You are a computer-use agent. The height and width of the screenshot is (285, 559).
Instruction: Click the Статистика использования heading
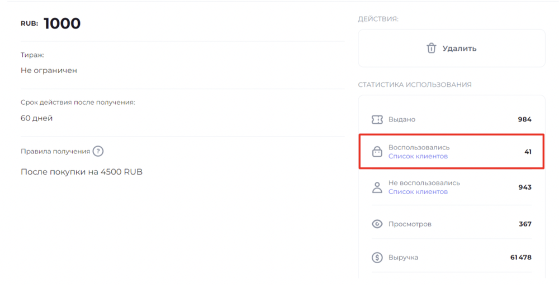(x=415, y=85)
